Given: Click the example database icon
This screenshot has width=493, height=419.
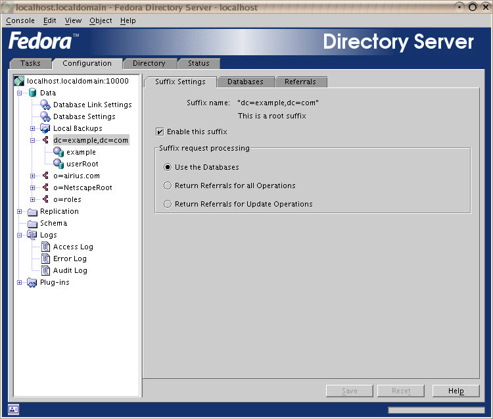Looking at the screenshot, I should point(59,152).
